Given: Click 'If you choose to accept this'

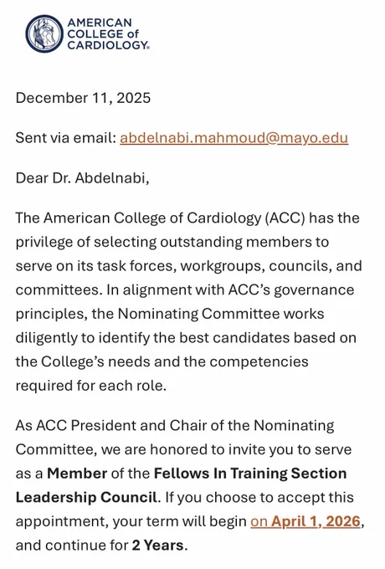Looking at the screenshot, I should click(259, 497).
